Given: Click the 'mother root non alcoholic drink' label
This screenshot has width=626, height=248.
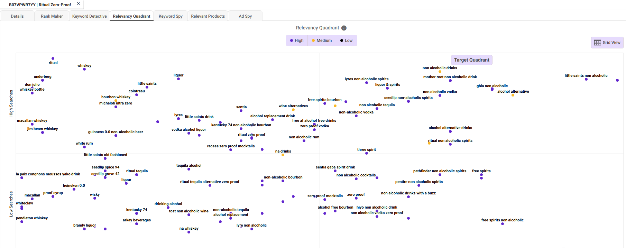Looking at the screenshot, I should pyautogui.click(x=450, y=77).
